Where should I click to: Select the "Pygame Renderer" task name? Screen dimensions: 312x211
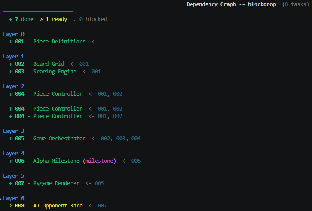tap(57, 183)
